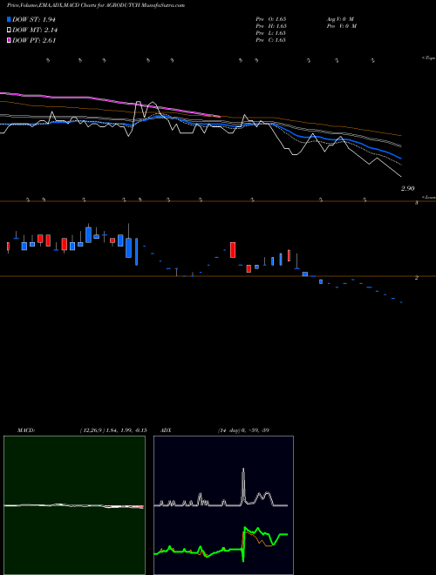Select the 'DOW MT: 2.14' legend label
436x575 pixels.
tap(35, 30)
